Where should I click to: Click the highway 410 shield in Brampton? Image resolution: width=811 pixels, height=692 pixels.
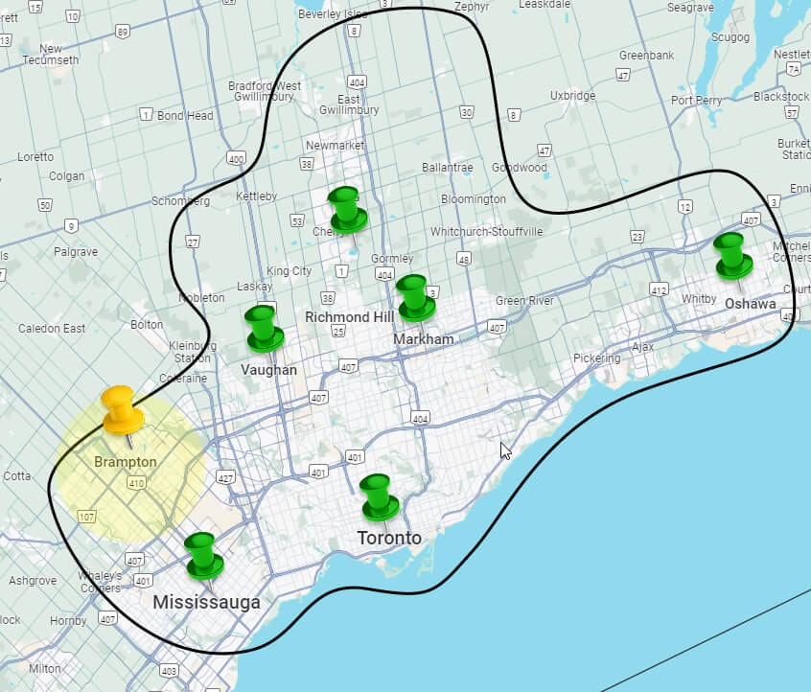point(137,484)
